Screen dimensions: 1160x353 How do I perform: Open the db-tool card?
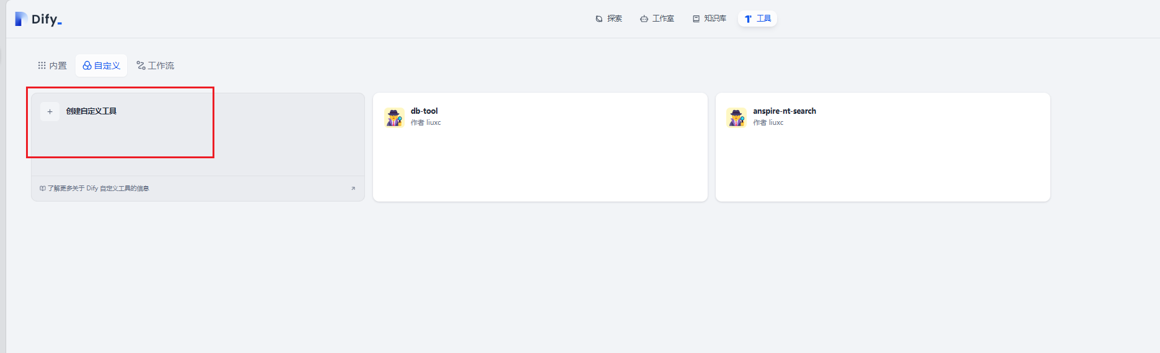pyautogui.click(x=540, y=147)
